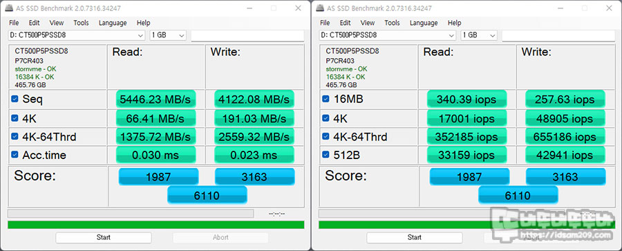Click the 257.63 iops write result
Image resolution: width=622 pixels, height=251 pixels.
(565, 100)
